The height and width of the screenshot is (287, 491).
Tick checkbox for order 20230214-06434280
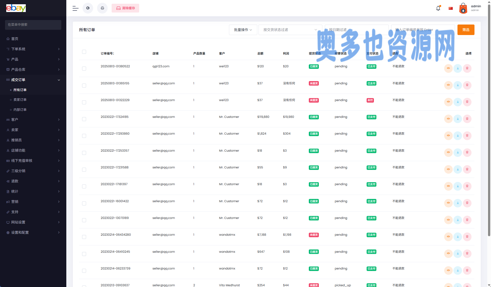point(84,237)
